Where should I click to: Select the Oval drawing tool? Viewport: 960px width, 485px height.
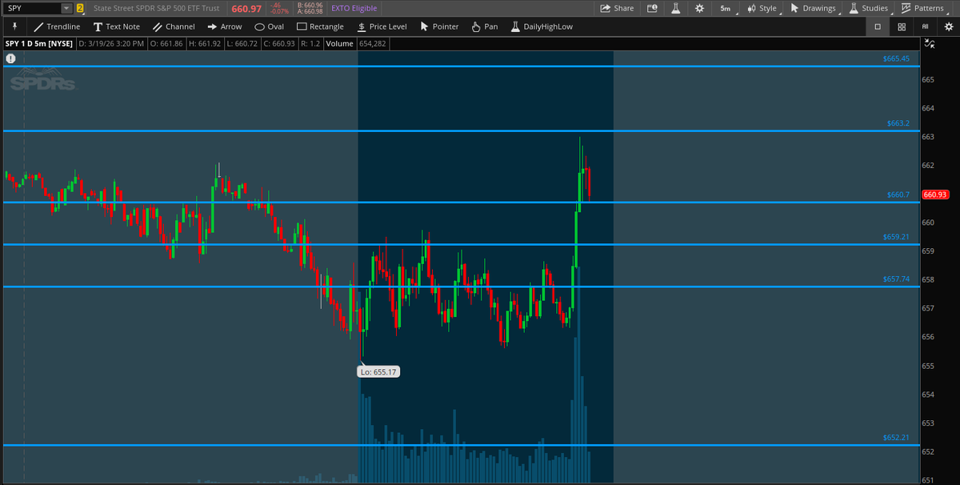pyautogui.click(x=270, y=26)
